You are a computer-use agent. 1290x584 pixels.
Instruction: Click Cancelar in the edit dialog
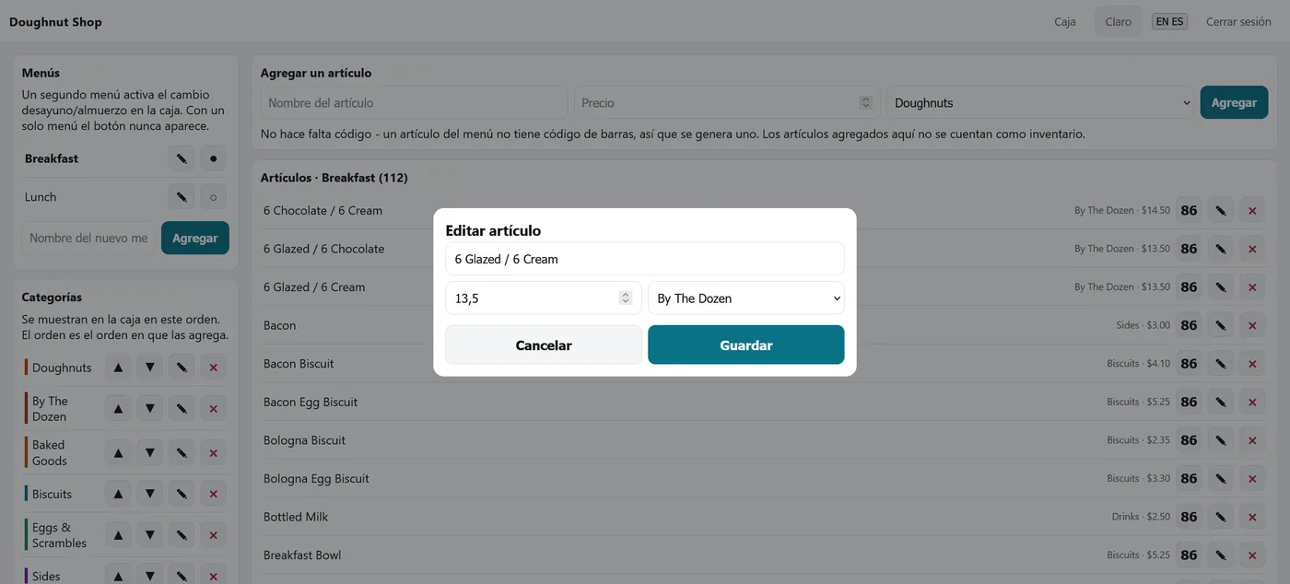(x=544, y=345)
